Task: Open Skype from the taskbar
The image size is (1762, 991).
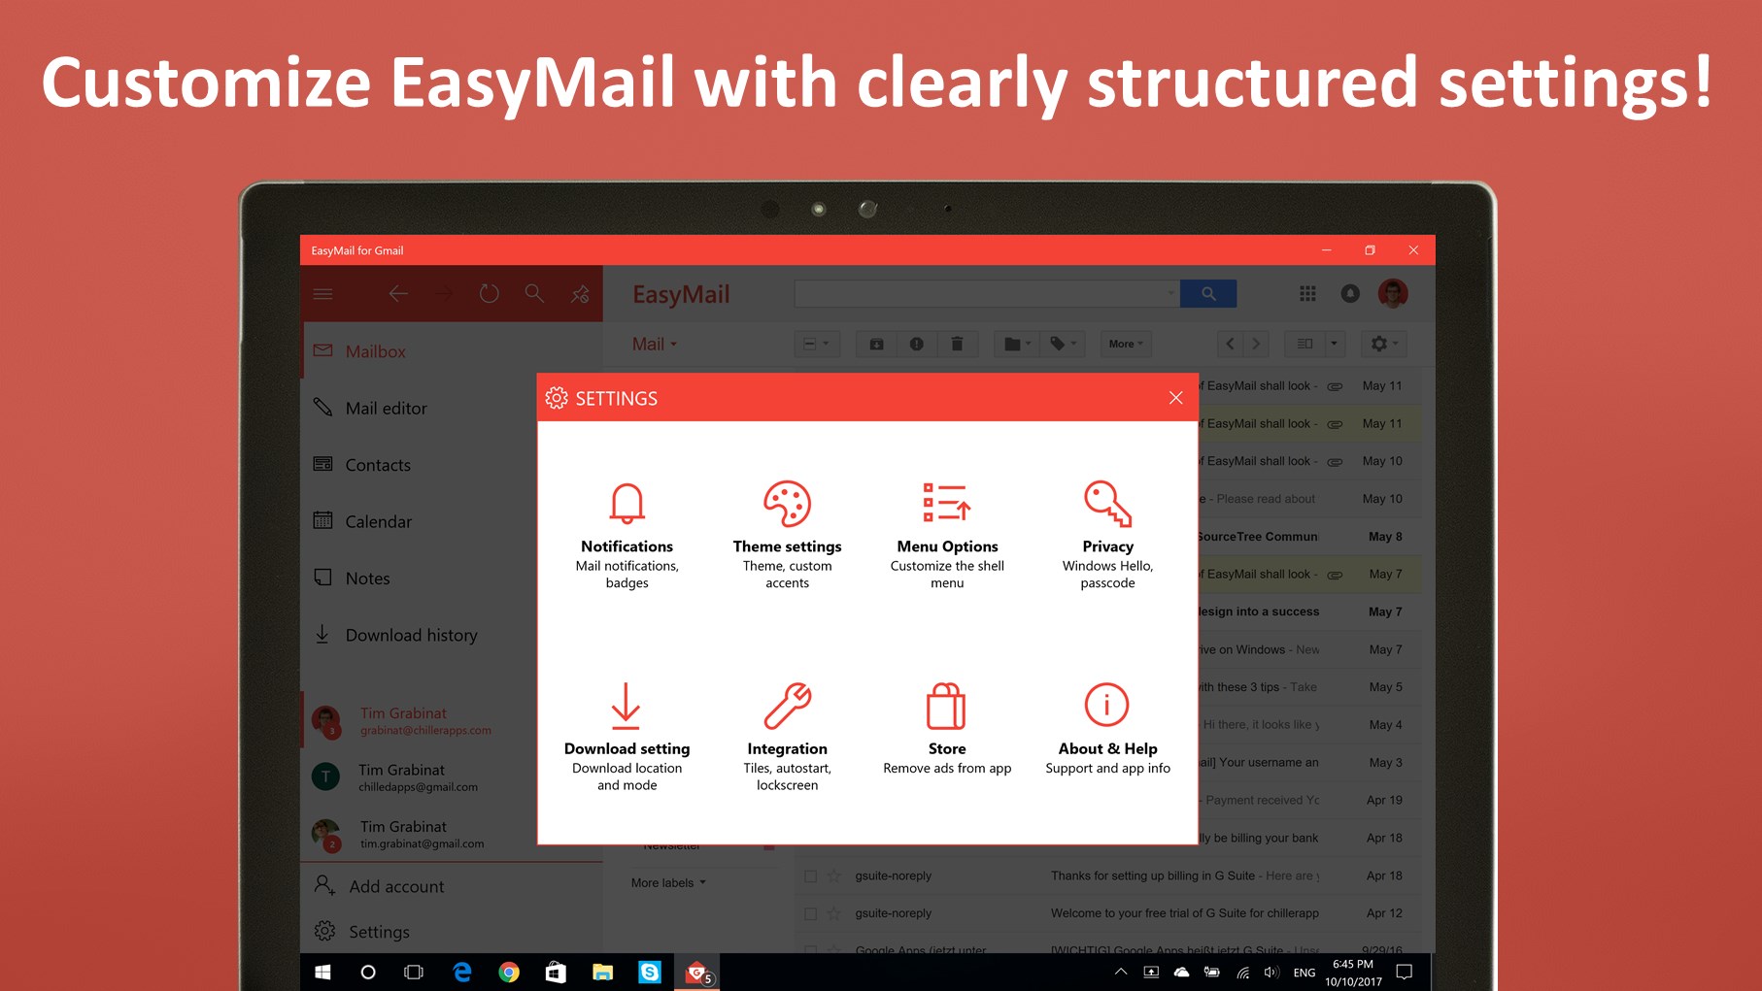Action: click(650, 972)
